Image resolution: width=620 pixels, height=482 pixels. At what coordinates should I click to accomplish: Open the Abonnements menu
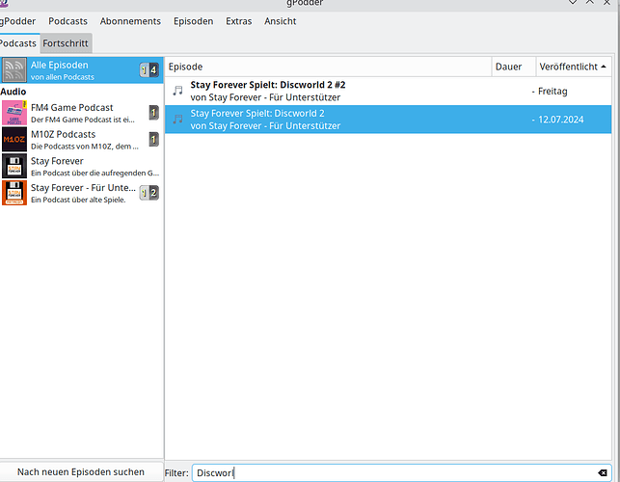(x=130, y=21)
